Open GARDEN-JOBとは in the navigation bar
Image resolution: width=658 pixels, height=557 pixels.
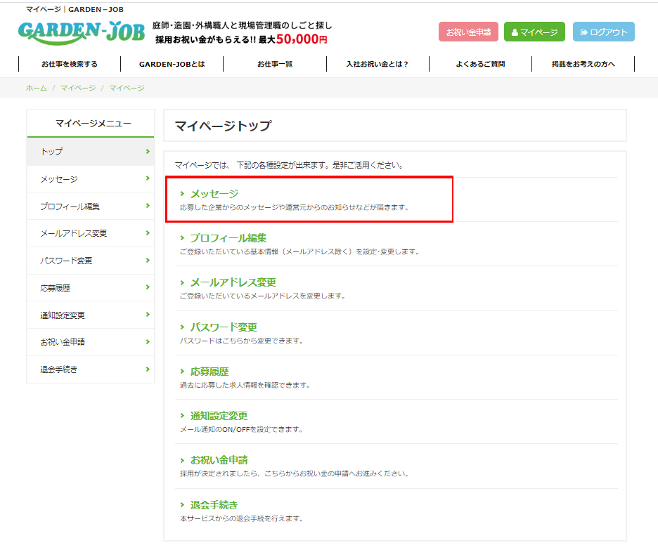172,64
